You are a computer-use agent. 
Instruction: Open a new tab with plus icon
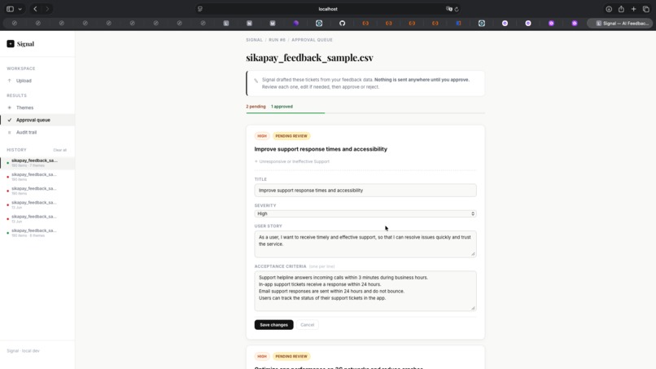(633, 9)
